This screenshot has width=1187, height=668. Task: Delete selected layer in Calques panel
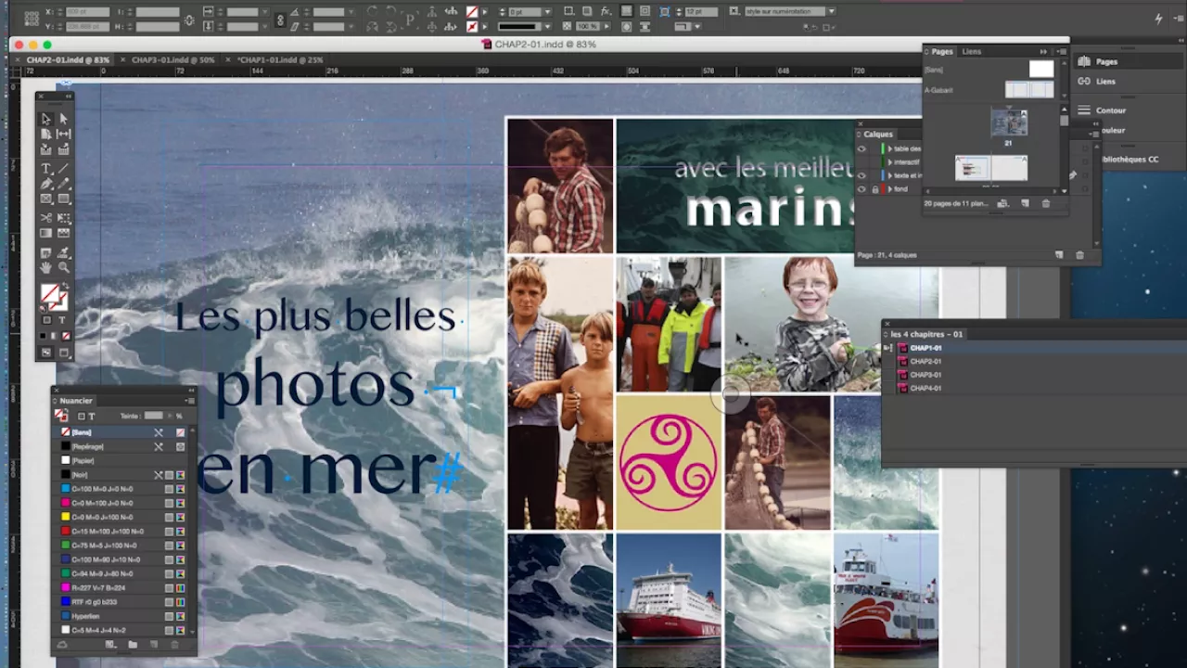[1079, 254]
